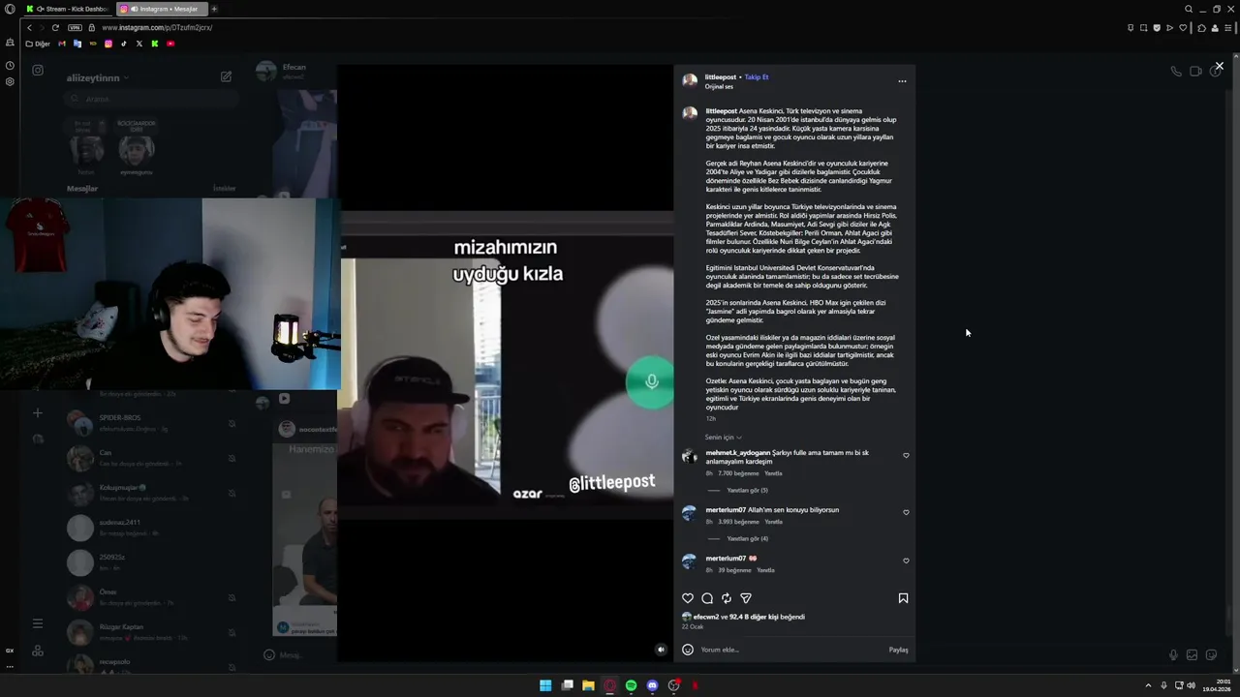Viewport: 1240px width, 697px height.
Task: Show the '7.700 beğenme' likes list
Action: pos(738,473)
